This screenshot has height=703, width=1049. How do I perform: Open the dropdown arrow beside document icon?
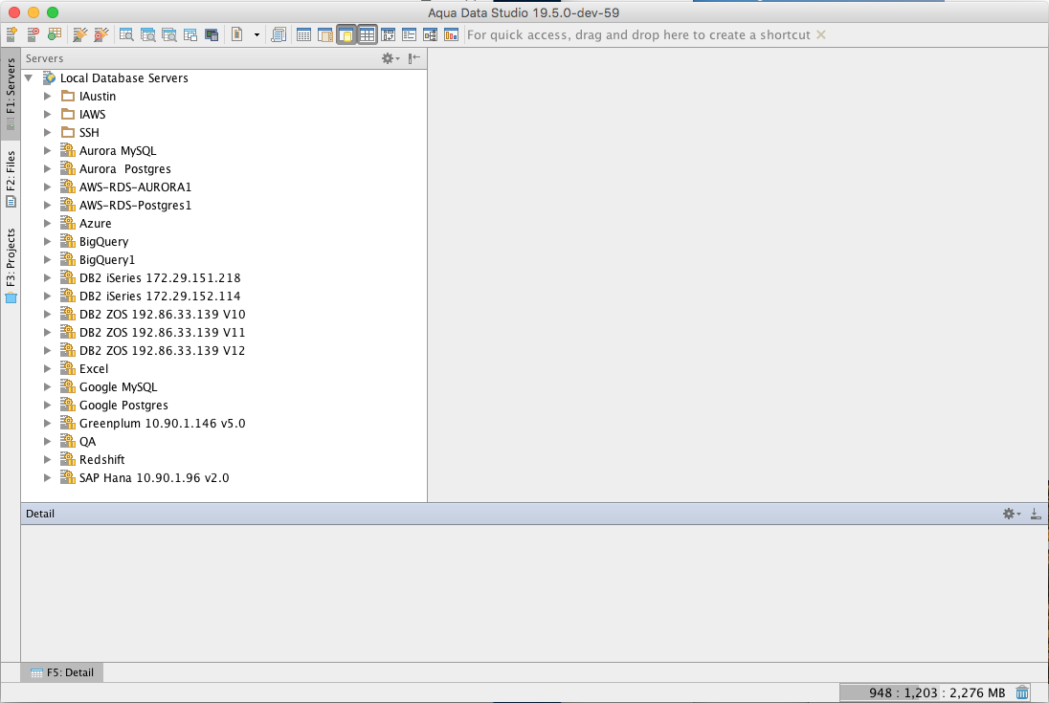(x=257, y=35)
